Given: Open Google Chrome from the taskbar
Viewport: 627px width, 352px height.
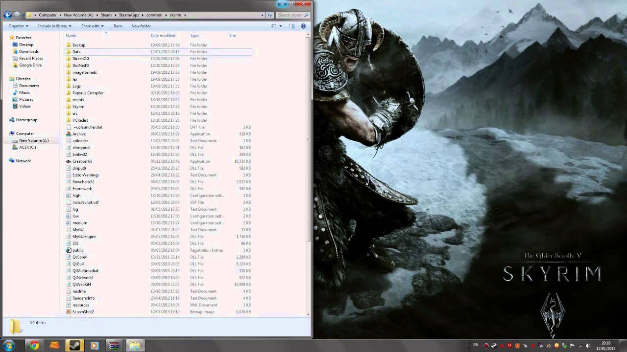Looking at the screenshot, I should [34, 345].
